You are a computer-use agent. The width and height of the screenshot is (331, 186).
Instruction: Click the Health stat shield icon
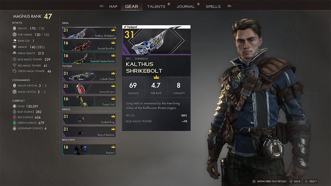point(14,28)
